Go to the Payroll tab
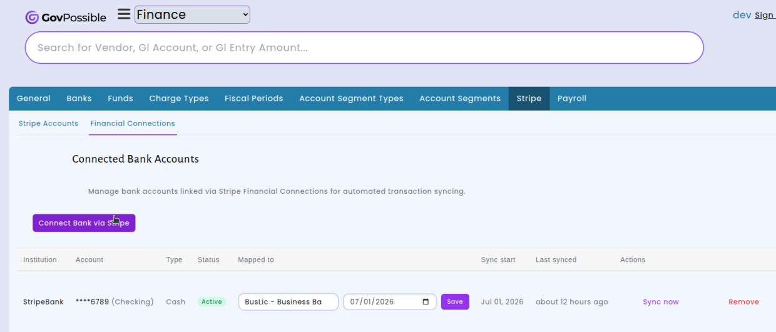776x332 pixels. 572,98
